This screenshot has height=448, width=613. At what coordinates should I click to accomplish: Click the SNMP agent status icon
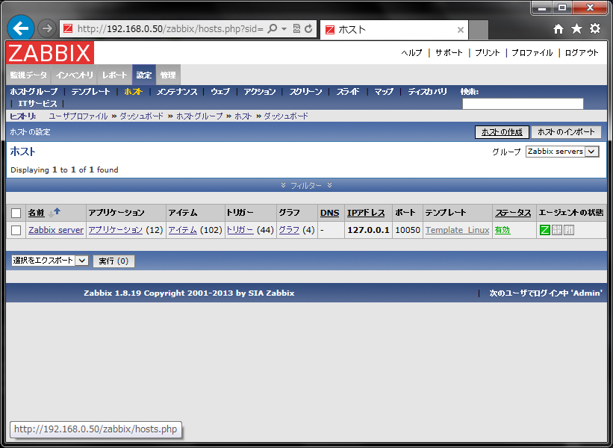[x=557, y=230]
